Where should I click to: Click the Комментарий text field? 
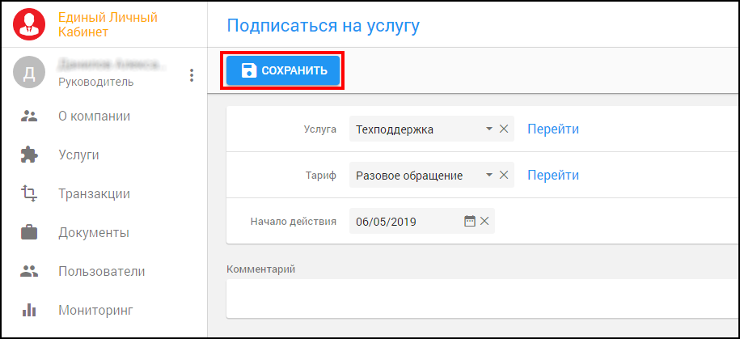point(482,298)
